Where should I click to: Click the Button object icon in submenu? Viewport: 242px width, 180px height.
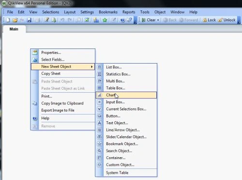tap(100, 116)
